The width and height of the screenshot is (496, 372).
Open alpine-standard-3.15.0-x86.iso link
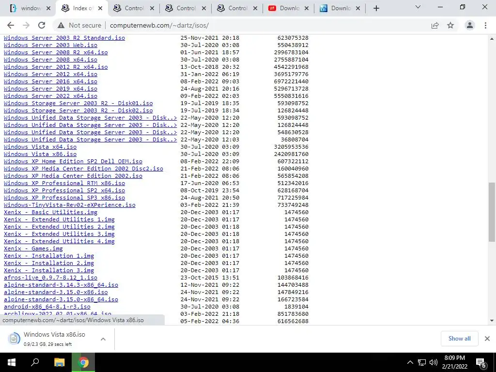[x=56, y=292]
